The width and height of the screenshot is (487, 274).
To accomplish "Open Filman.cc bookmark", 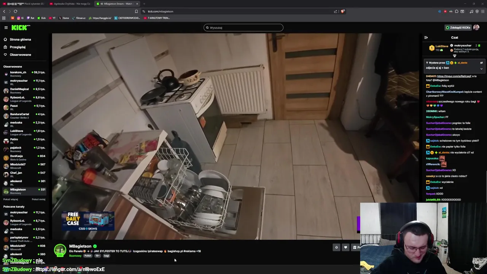I will click(79, 18).
